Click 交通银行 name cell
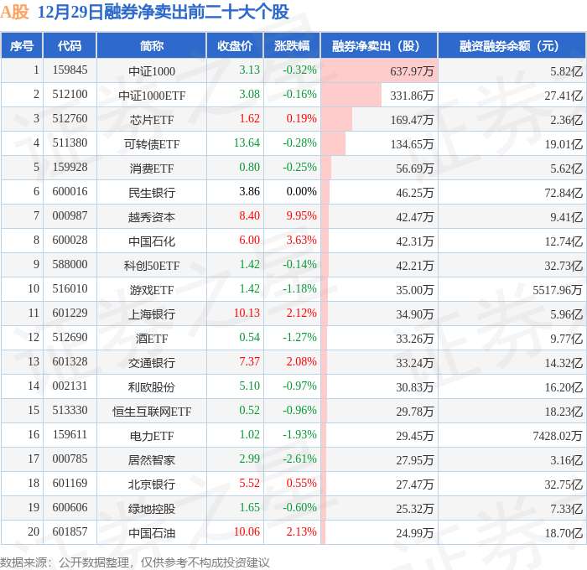Screen dimensions: 587x570 tap(152, 363)
